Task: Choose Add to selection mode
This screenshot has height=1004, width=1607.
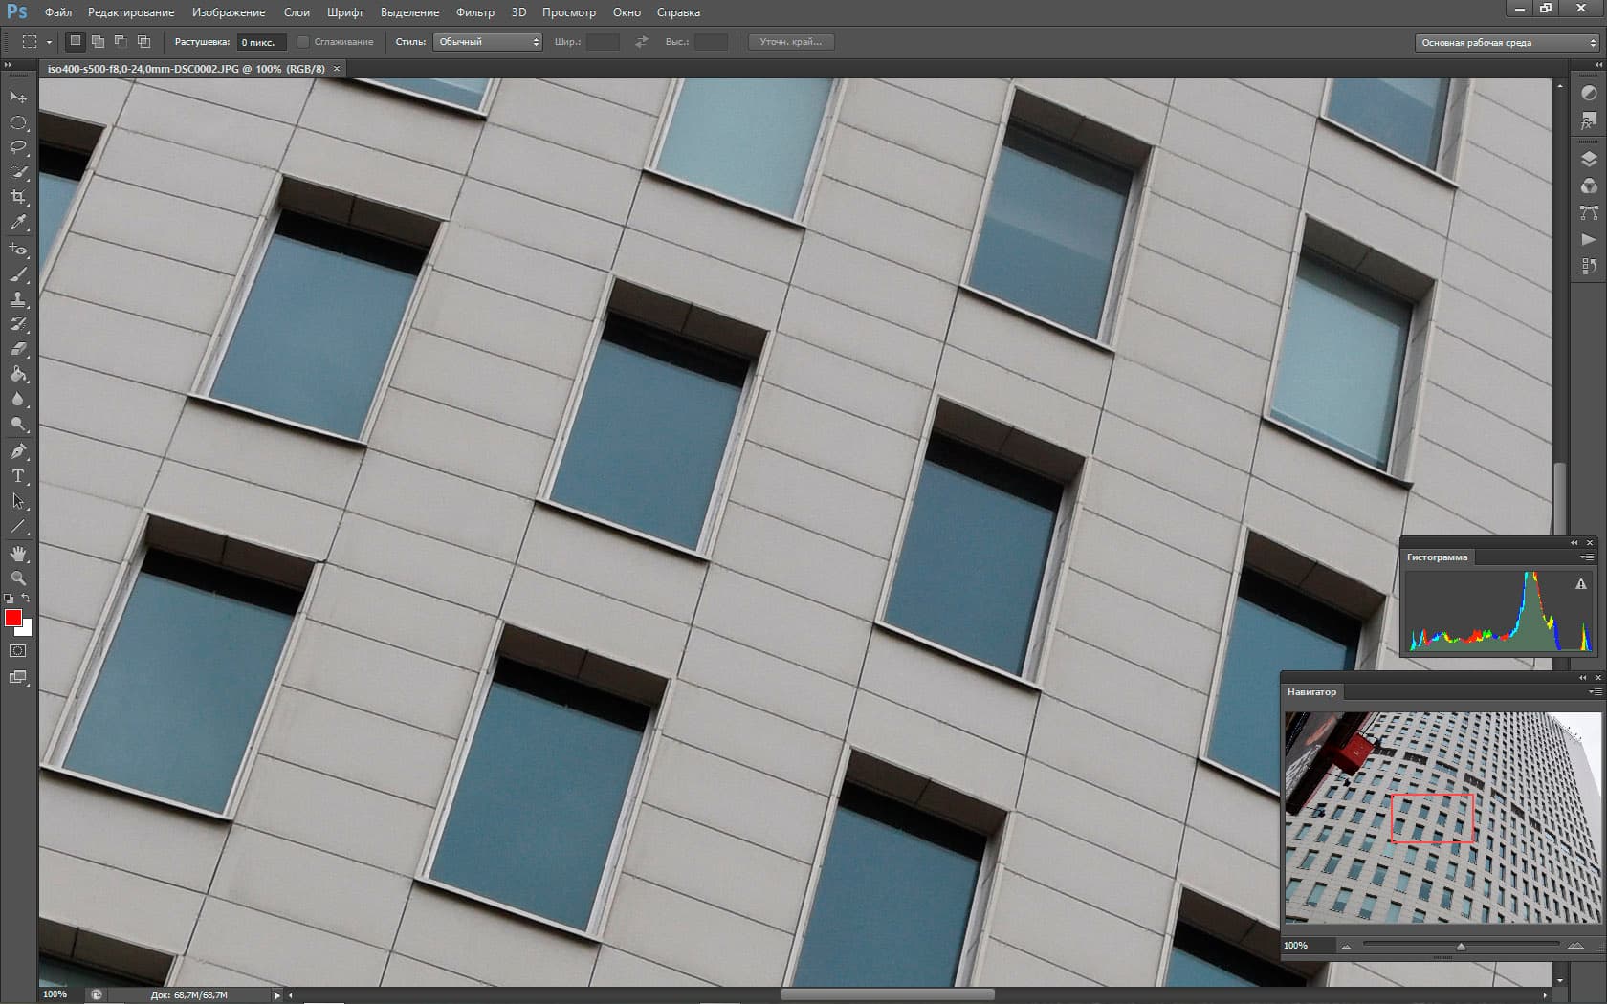Action: [x=98, y=42]
